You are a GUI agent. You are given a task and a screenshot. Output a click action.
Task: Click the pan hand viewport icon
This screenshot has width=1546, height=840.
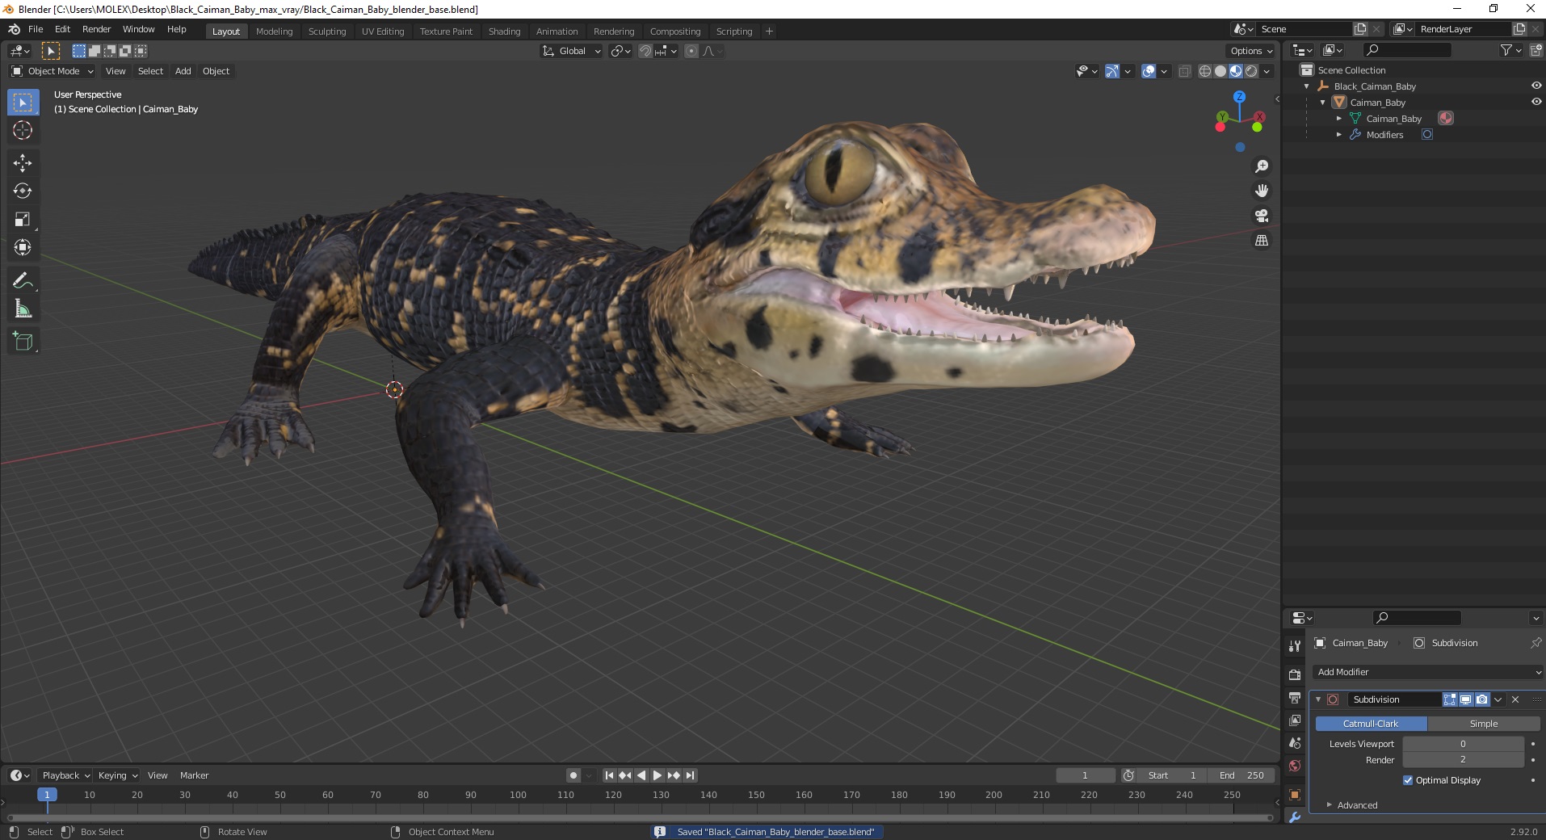1261,191
